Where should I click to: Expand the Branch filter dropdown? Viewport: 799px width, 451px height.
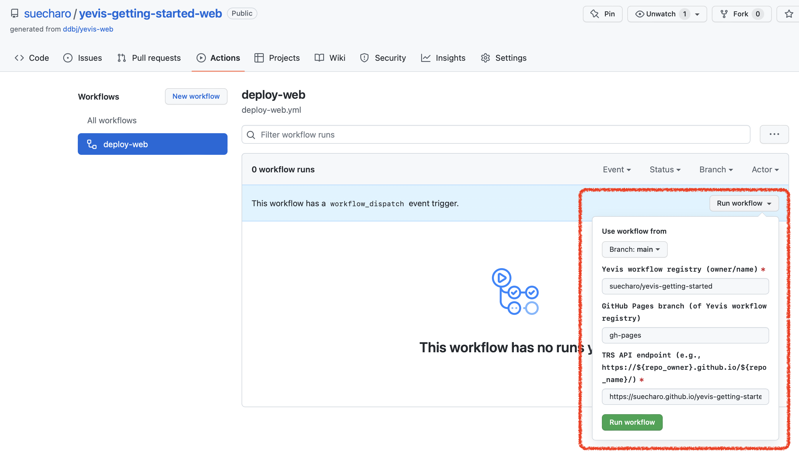pyautogui.click(x=716, y=170)
